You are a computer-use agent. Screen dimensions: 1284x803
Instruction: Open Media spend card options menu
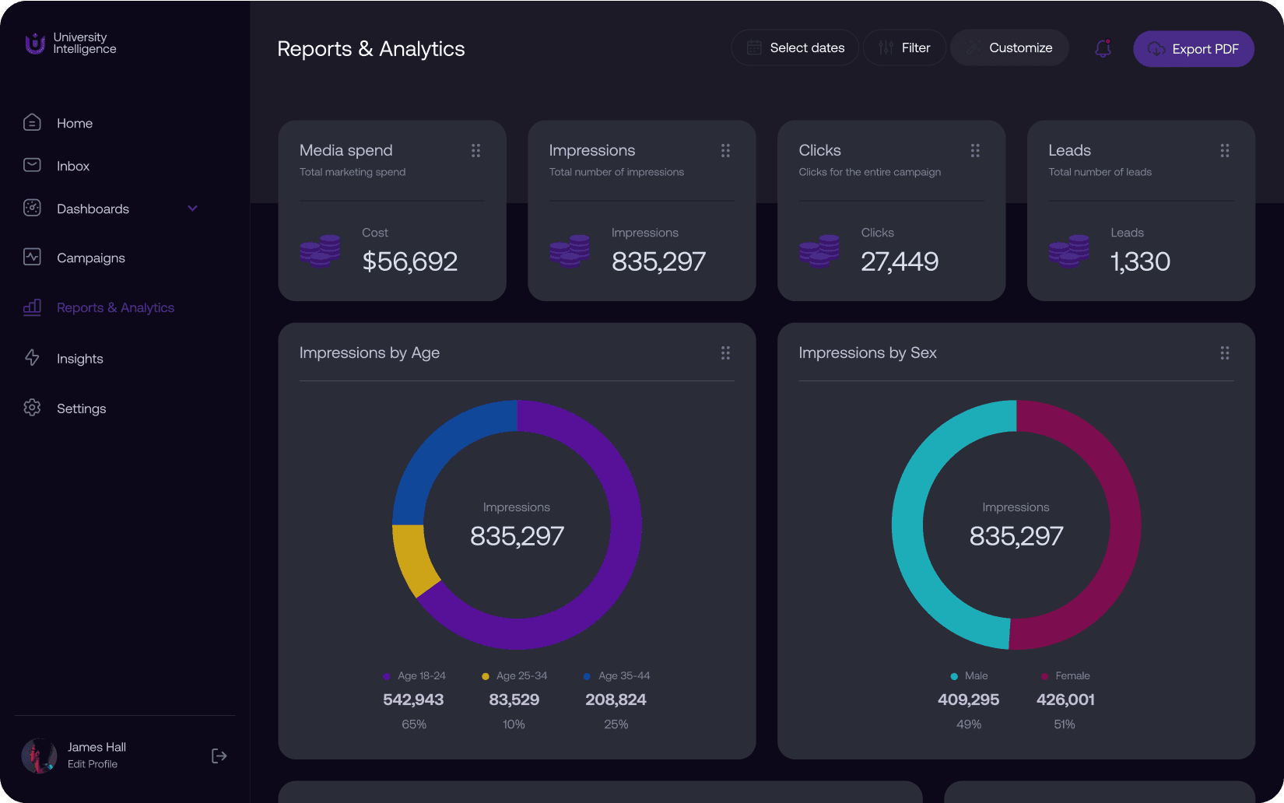[x=475, y=151]
